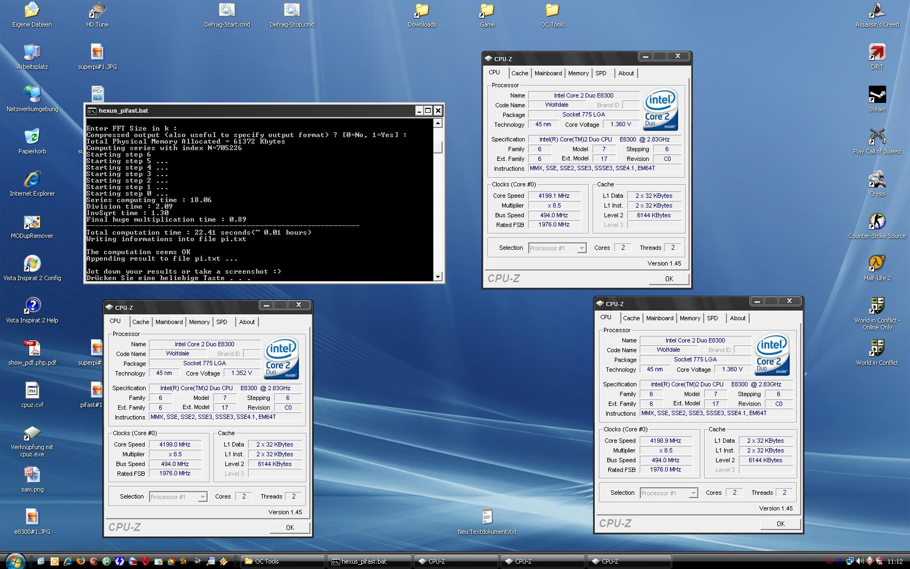This screenshot has height=569, width=910.
Task: Click the taskbar clock showing 11:12
Action: (x=895, y=561)
